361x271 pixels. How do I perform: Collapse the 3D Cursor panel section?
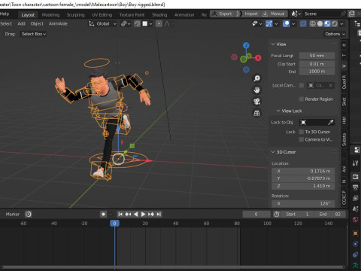pyautogui.click(x=273, y=152)
